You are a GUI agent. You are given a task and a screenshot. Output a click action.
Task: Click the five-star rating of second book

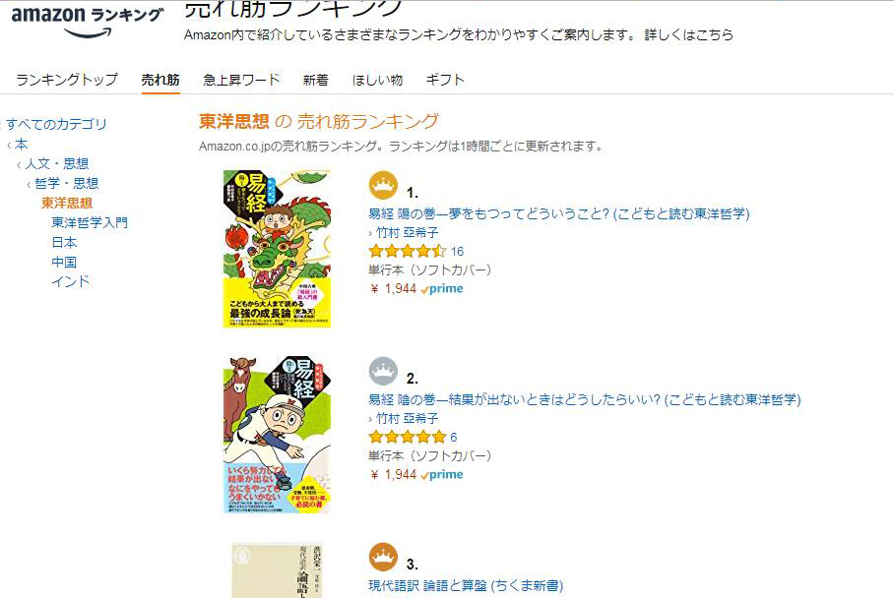(x=407, y=437)
